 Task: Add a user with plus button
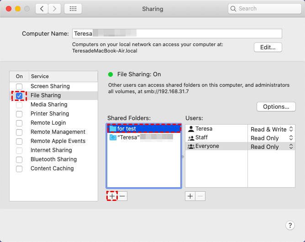(190, 196)
